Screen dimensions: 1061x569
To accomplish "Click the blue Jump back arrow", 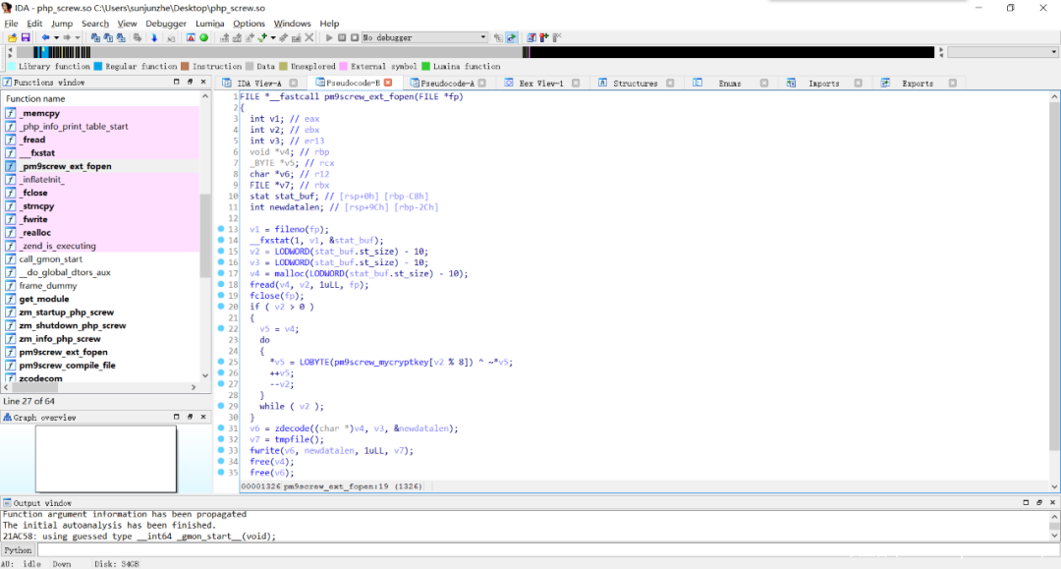I will tap(45, 37).
